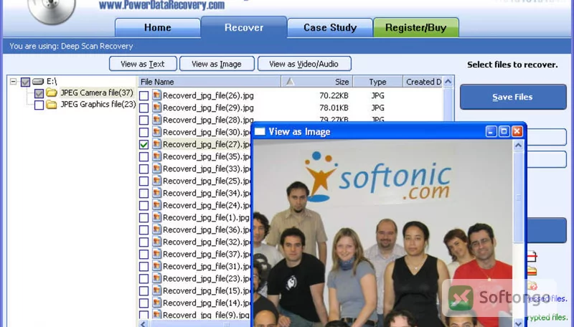Sort the list by the Size column
This screenshot has width=574, height=327.
click(317, 82)
